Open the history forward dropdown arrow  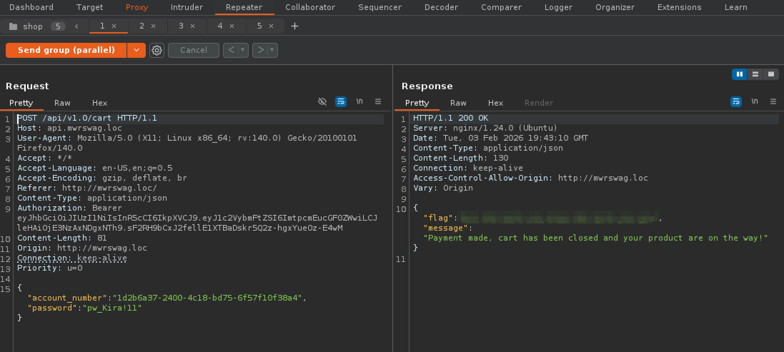click(x=272, y=50)
